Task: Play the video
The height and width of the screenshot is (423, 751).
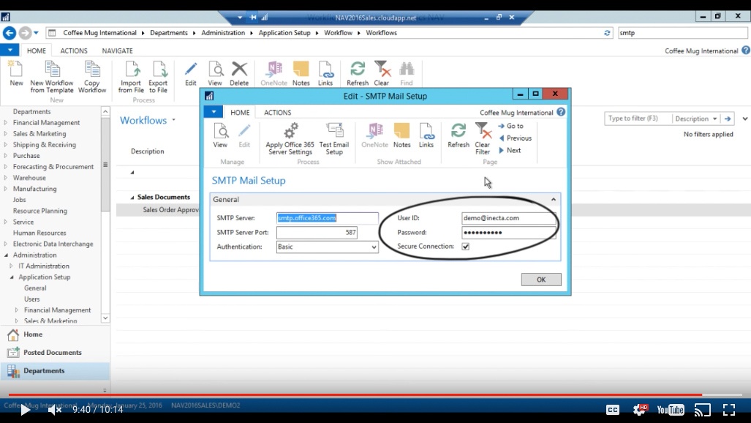Action: click(25, 410)
